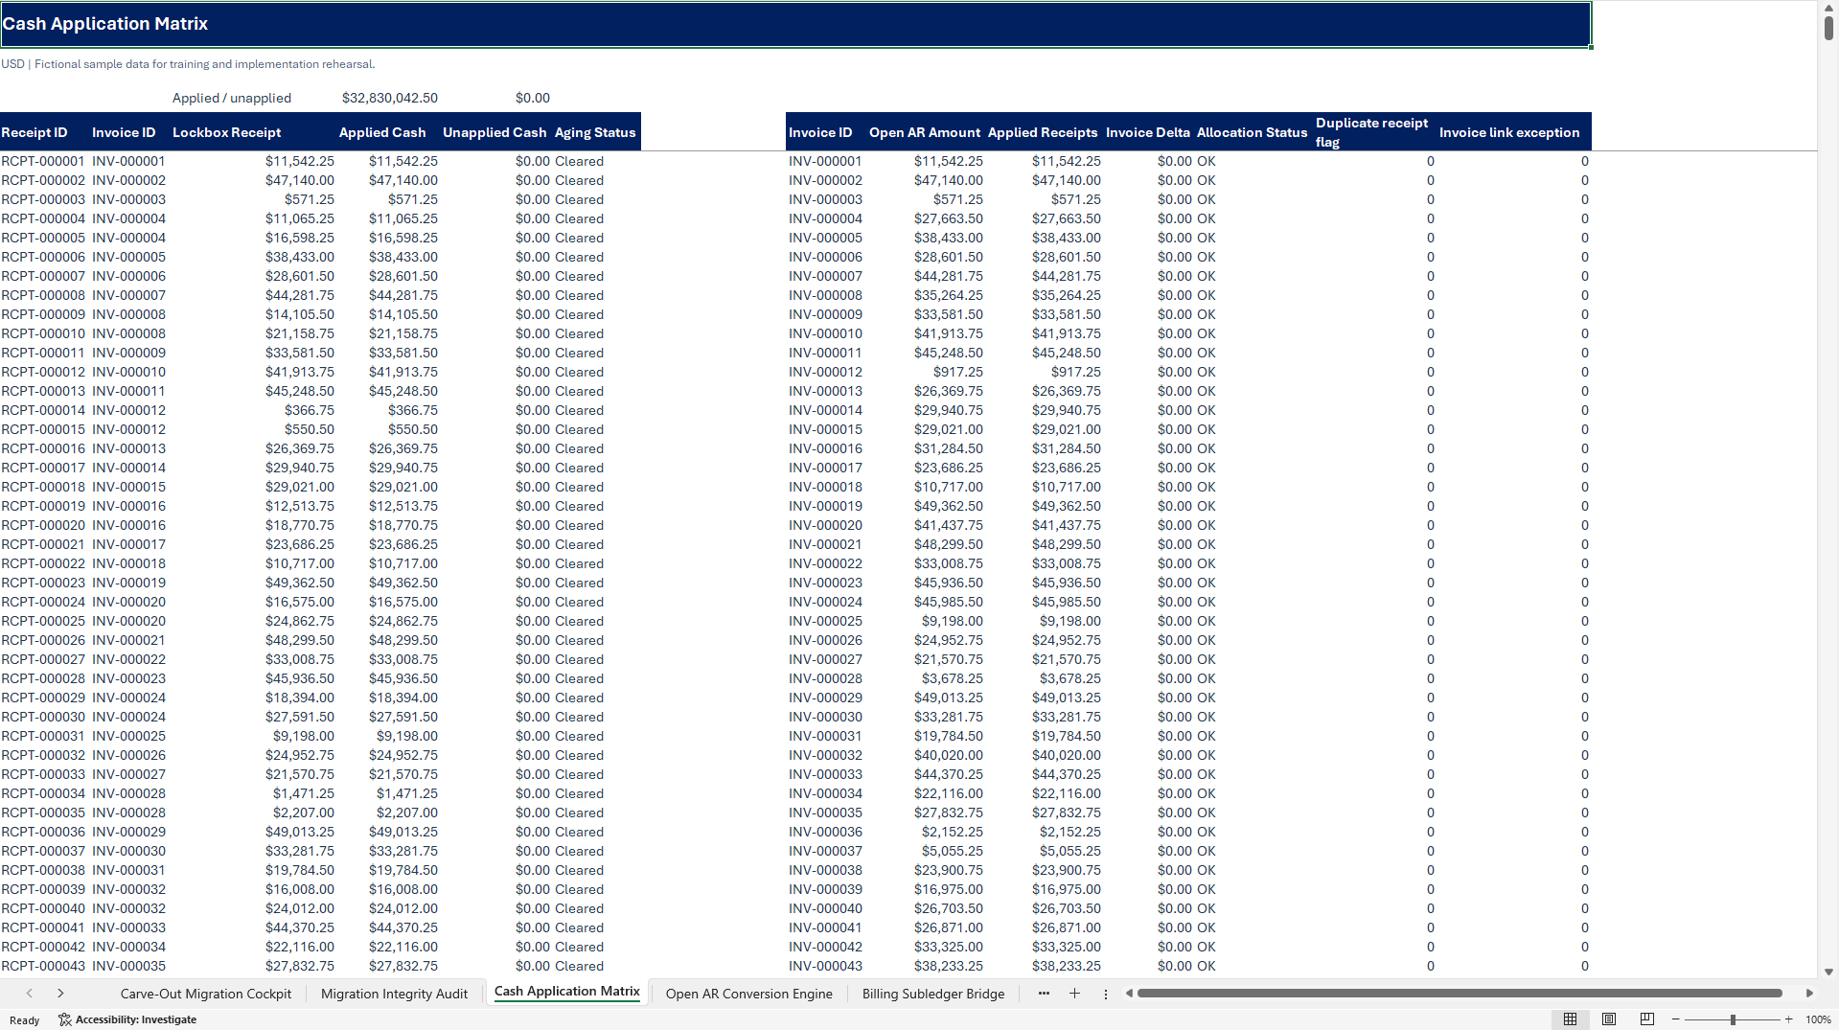This screenshot has width=1839, height=1030.
Task: Click the horizontal scrollbar thumb
Action: [x=1459, y=994]
